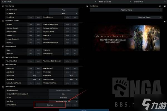This screenshot has width=167, height=111.
Task: Open Sale Type dropdown
Action: [x=63, y=101]
